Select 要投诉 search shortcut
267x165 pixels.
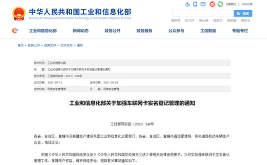tap(246, 20)
